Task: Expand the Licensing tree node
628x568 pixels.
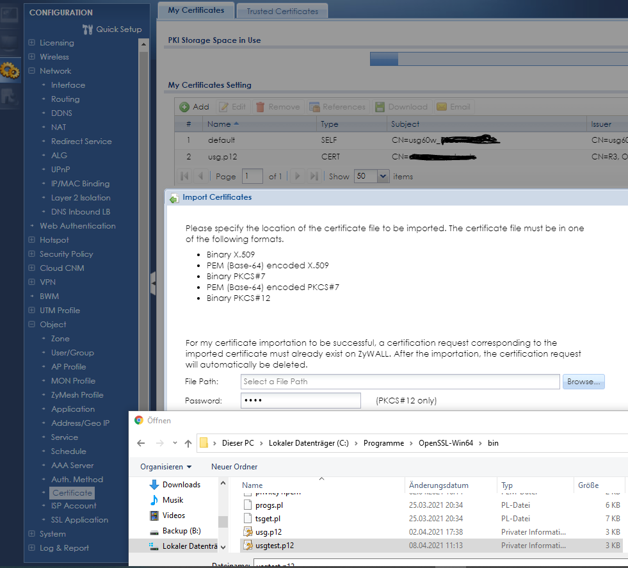Action: tap(32, 43)
